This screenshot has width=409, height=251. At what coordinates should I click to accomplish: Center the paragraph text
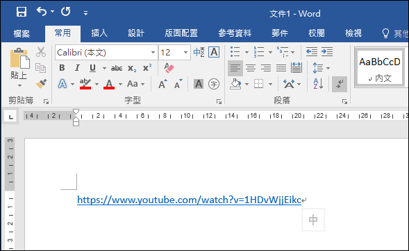[251, 68]
